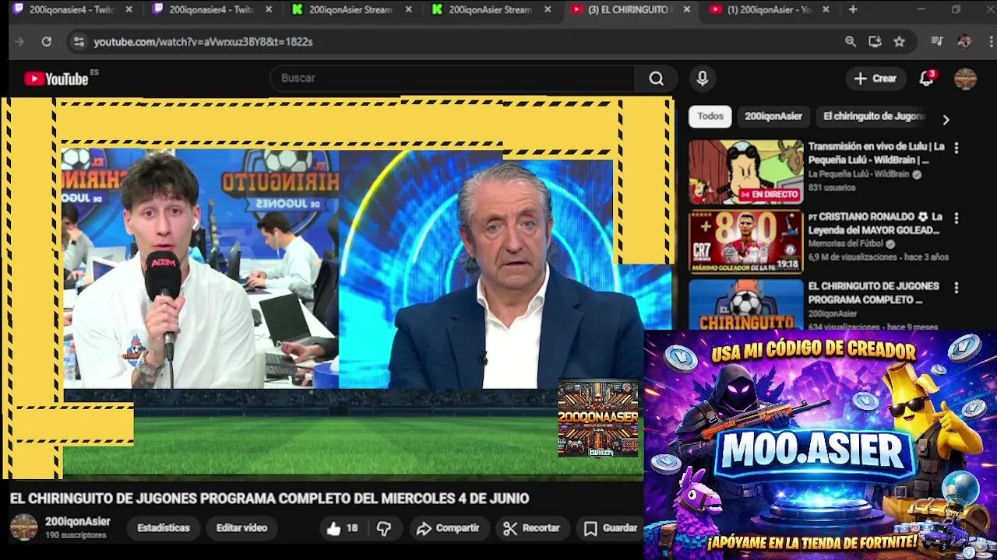Start voice search with microphone icon
The height and width of the screenshot is (560, 997).
[703, 79]
